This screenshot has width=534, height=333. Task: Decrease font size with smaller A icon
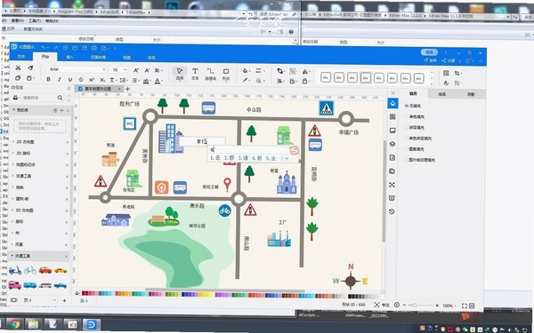pyautogui.click(x=147, y=70)
